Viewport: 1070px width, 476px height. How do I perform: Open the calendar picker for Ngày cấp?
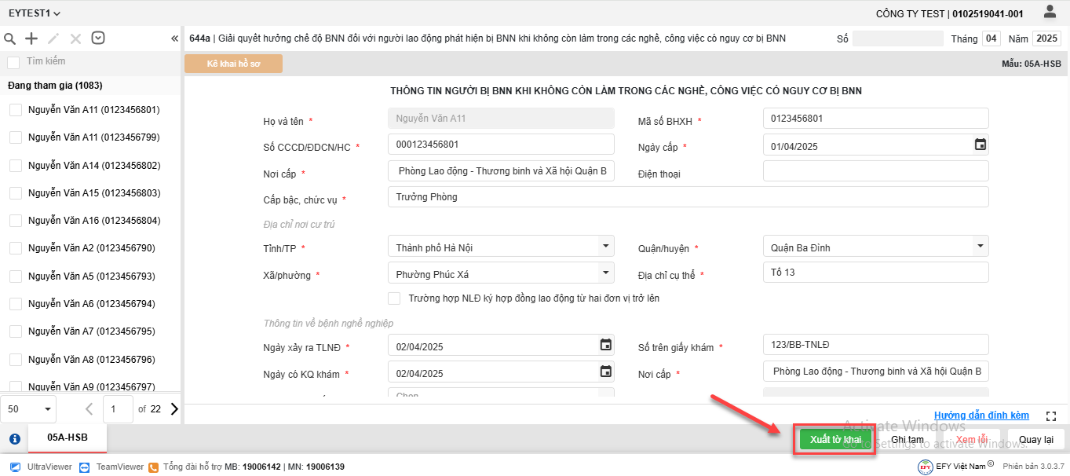coord(980,145)
